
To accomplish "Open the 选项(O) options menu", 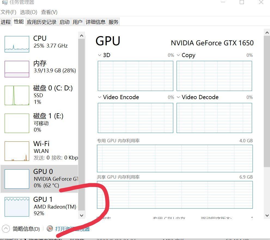I will 28,12.
